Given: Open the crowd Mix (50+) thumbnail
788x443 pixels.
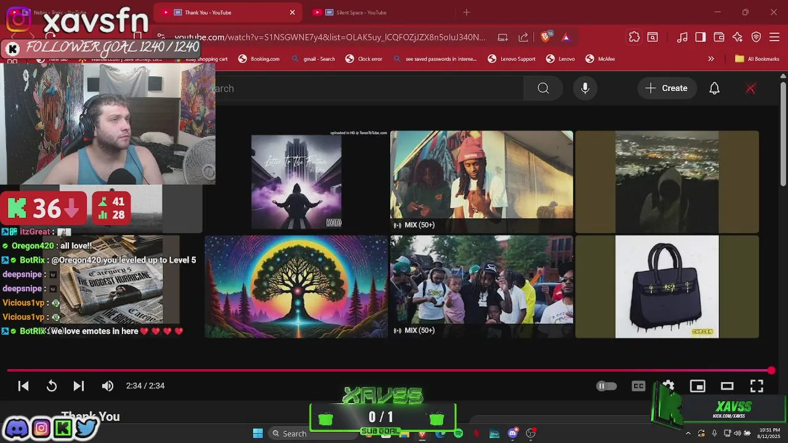Looking at the screenshot, I should click(x=481, y=287).
